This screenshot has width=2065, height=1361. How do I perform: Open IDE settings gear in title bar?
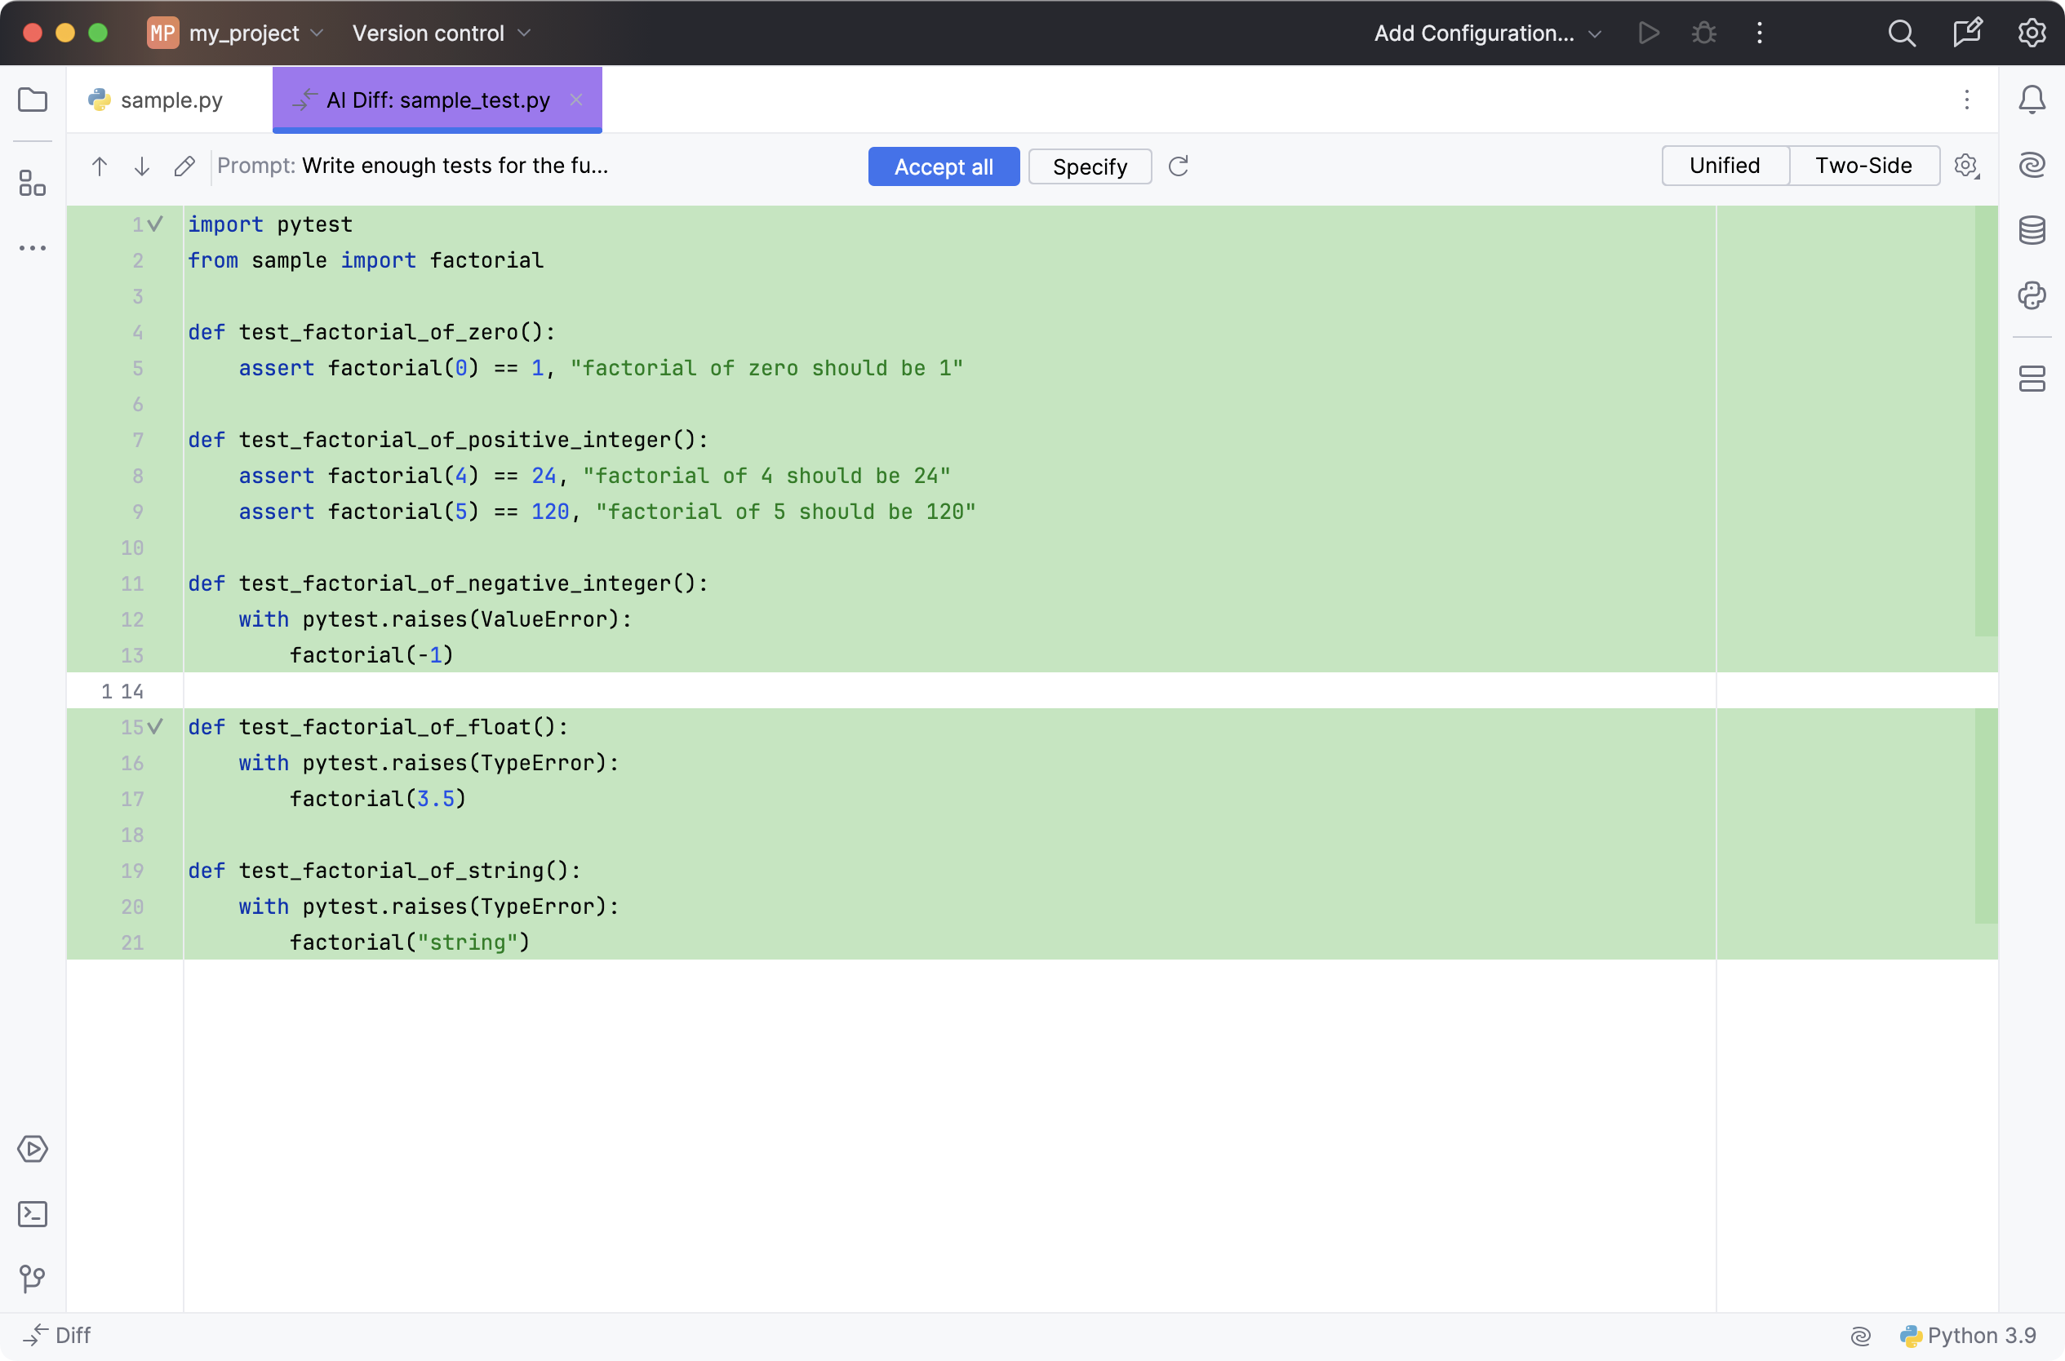coord(2032,33)
